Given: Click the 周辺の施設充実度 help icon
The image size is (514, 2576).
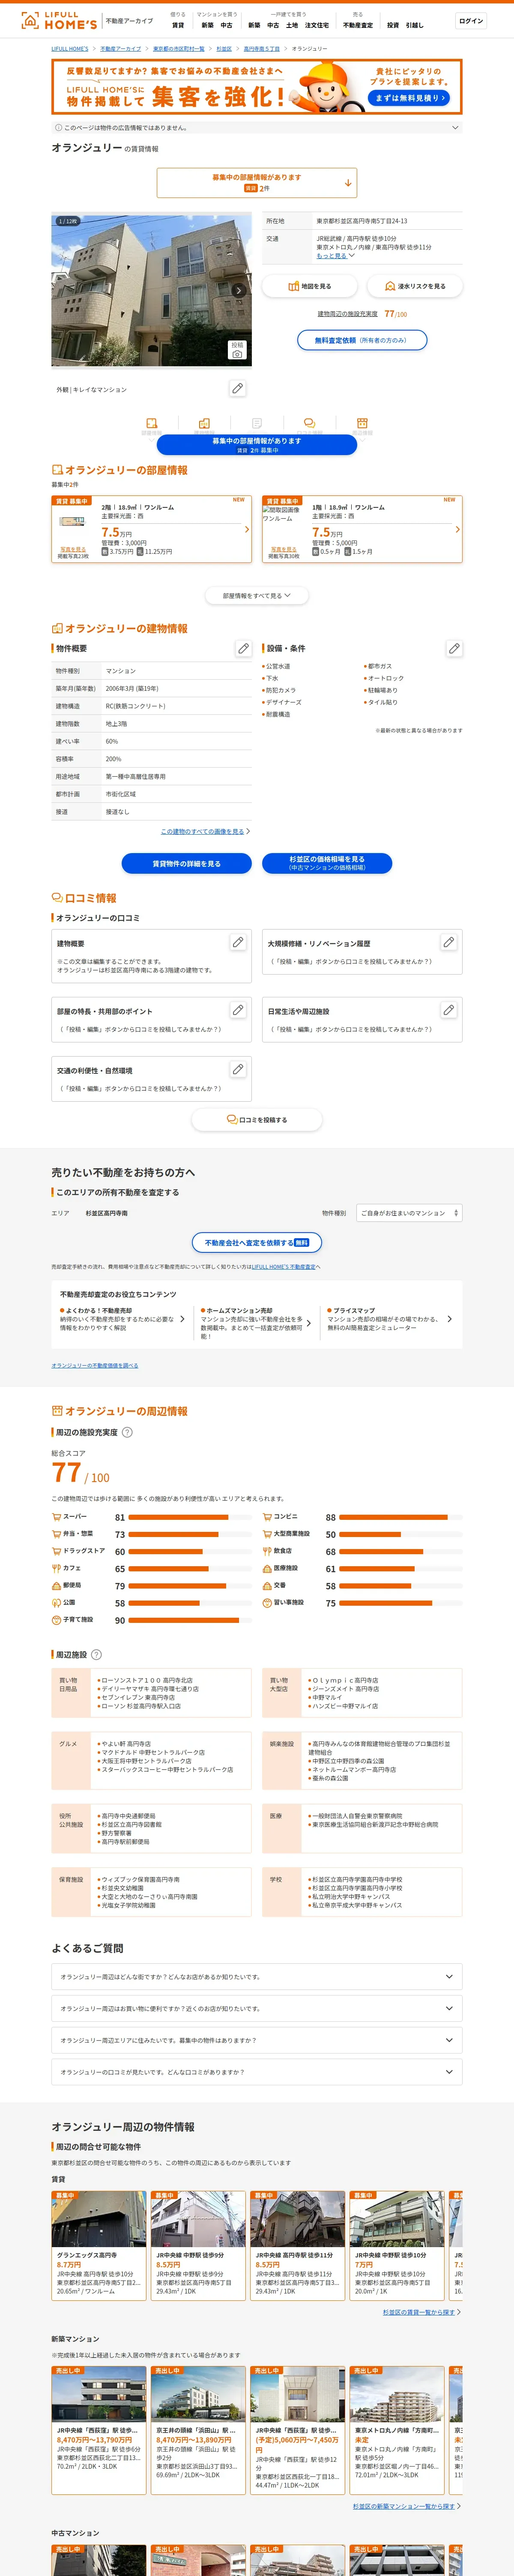Looking at the screenshot, I should [x=127, y=1433].
